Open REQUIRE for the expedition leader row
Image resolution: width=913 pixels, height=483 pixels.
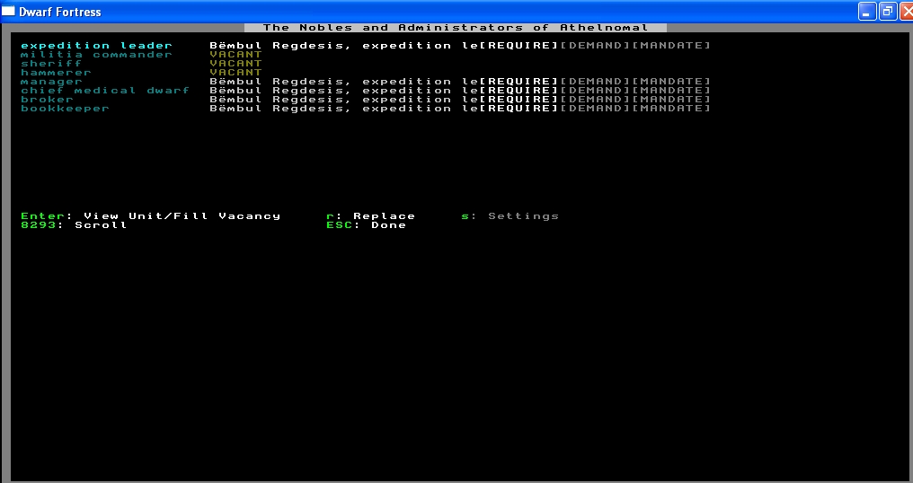click(x=519, y=46)
